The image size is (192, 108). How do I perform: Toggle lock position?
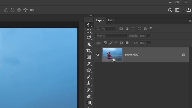[x=116, y=43]
